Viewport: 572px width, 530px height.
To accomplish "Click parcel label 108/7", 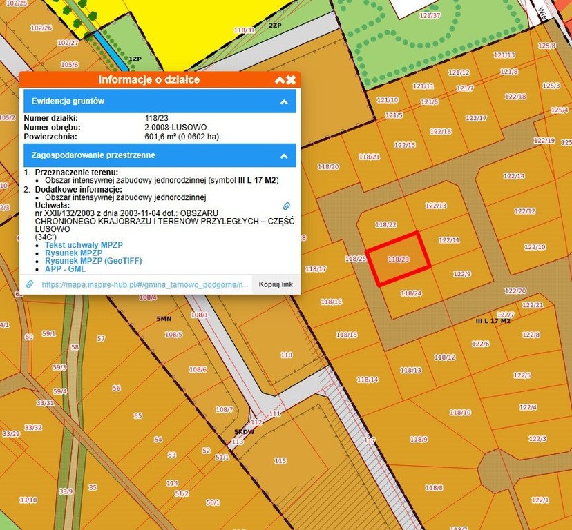I will pyautogui.click(x=224, y=409).
